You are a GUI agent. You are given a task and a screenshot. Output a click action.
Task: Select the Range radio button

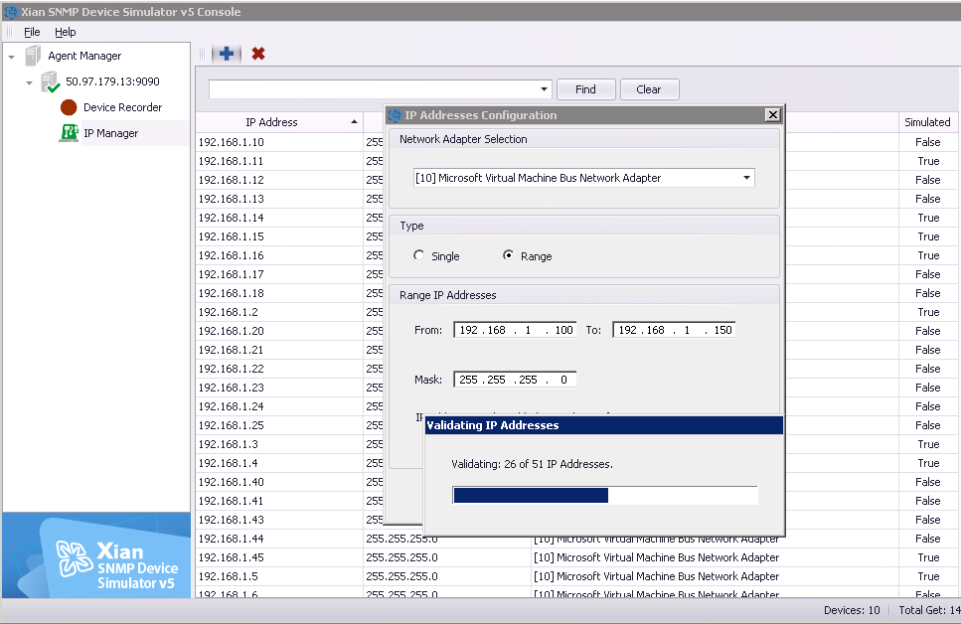(x=508, y=255)
